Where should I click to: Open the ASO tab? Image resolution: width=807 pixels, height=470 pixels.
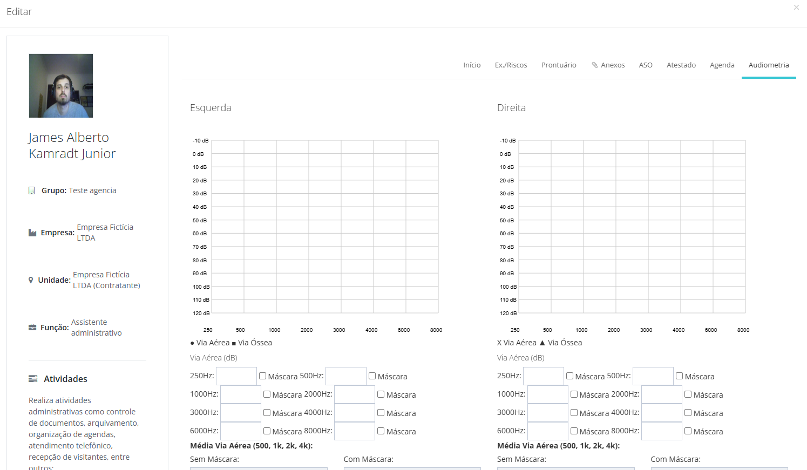click(646, 65)
